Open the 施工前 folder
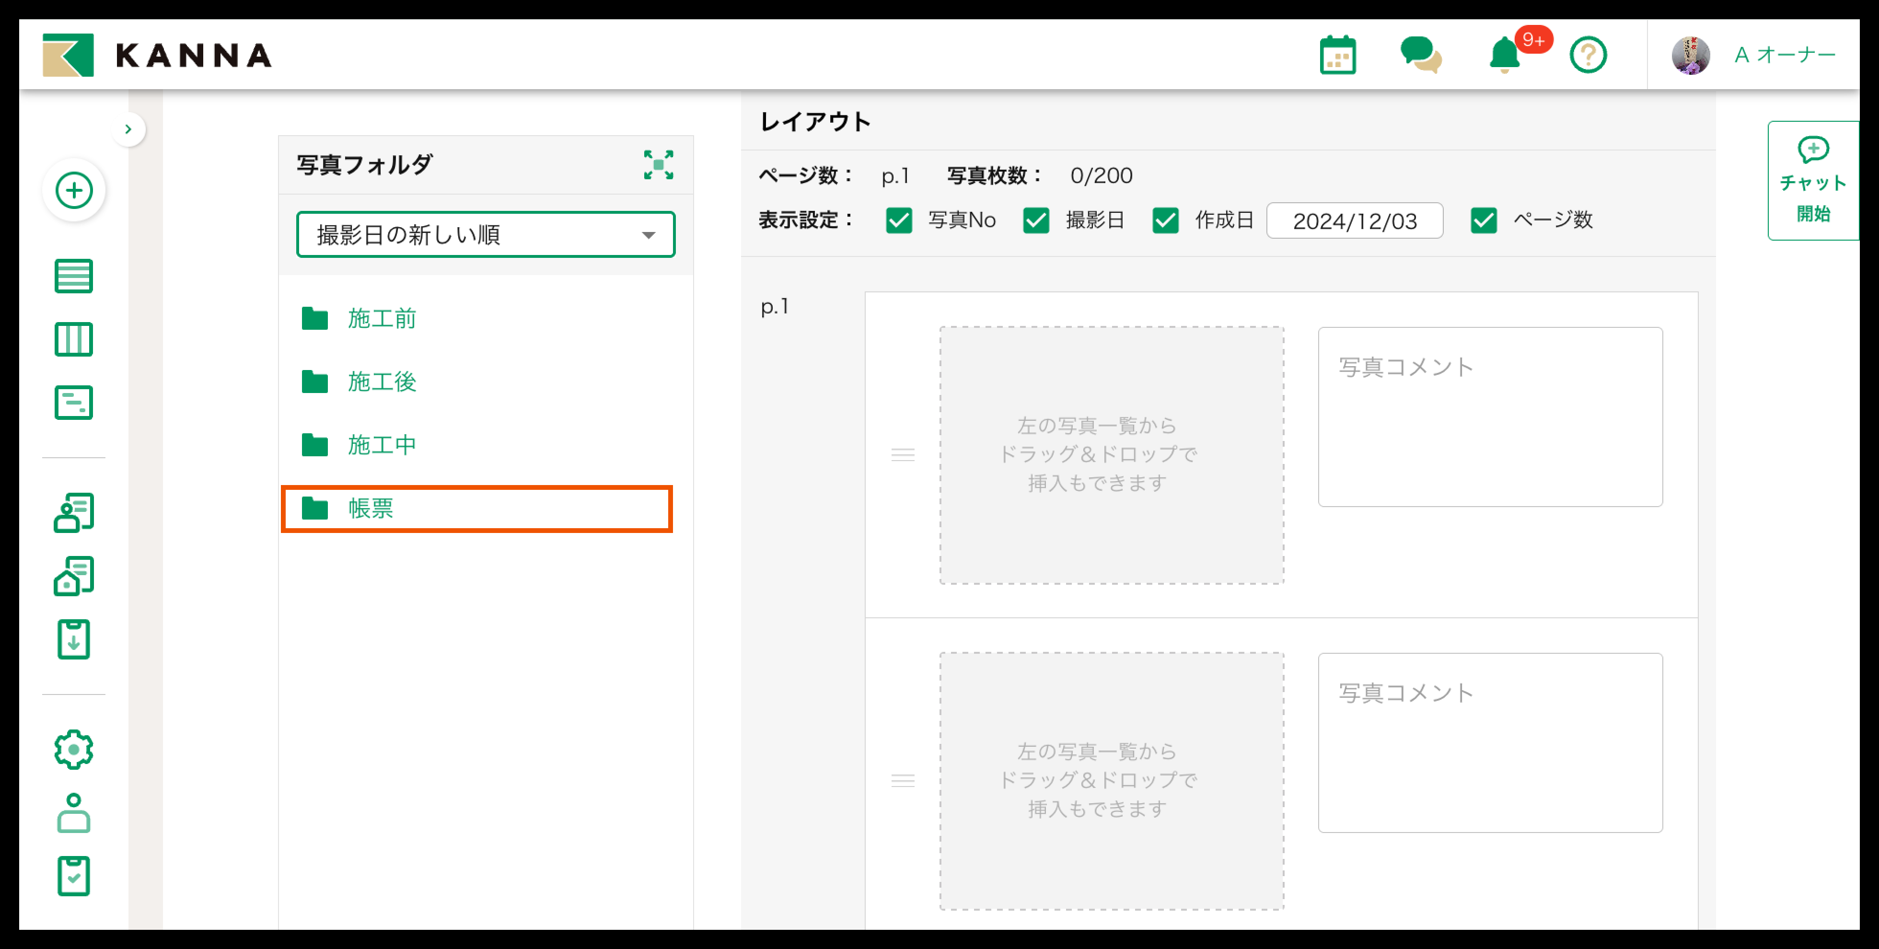This screenshot has height=949, width=1879. coord(381,319)
